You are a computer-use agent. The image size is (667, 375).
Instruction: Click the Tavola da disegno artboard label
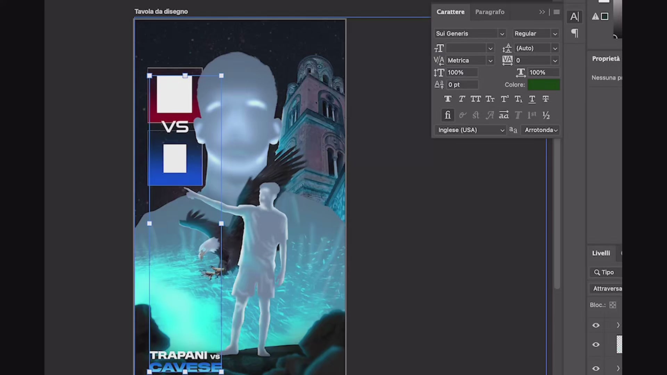[161, 11]
